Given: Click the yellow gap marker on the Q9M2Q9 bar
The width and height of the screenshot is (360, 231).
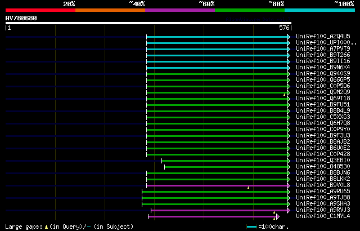Looking at the screenshot, I should point(284,95).
